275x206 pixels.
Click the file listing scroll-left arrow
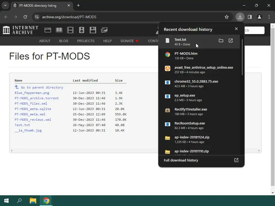click(12, 151)
